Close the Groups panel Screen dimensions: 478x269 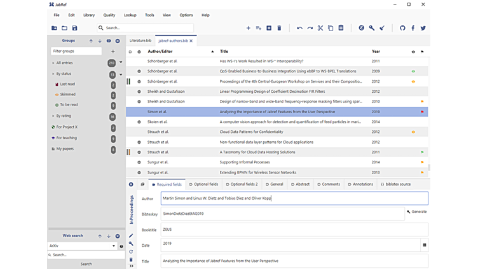point(118,41)
